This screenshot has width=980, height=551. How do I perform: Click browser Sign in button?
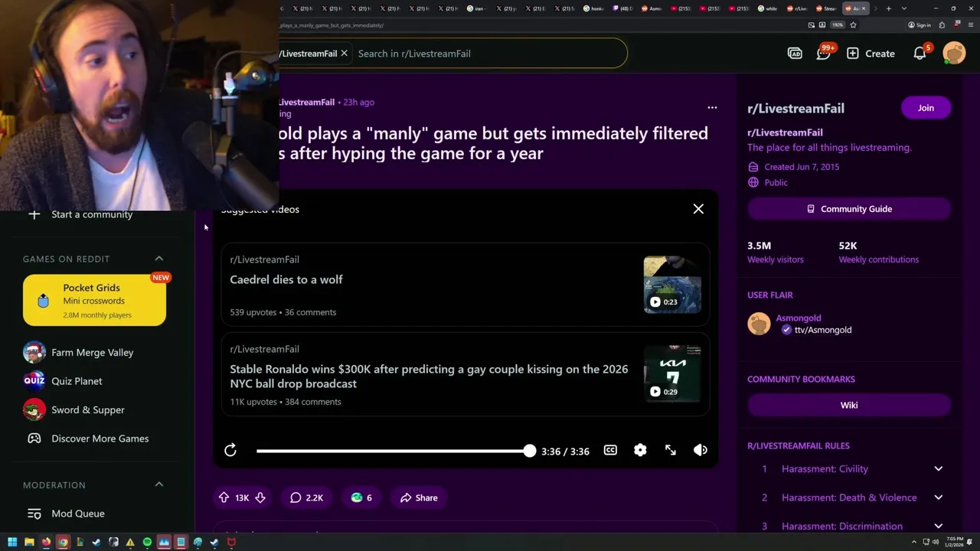[x=920, y=25]
